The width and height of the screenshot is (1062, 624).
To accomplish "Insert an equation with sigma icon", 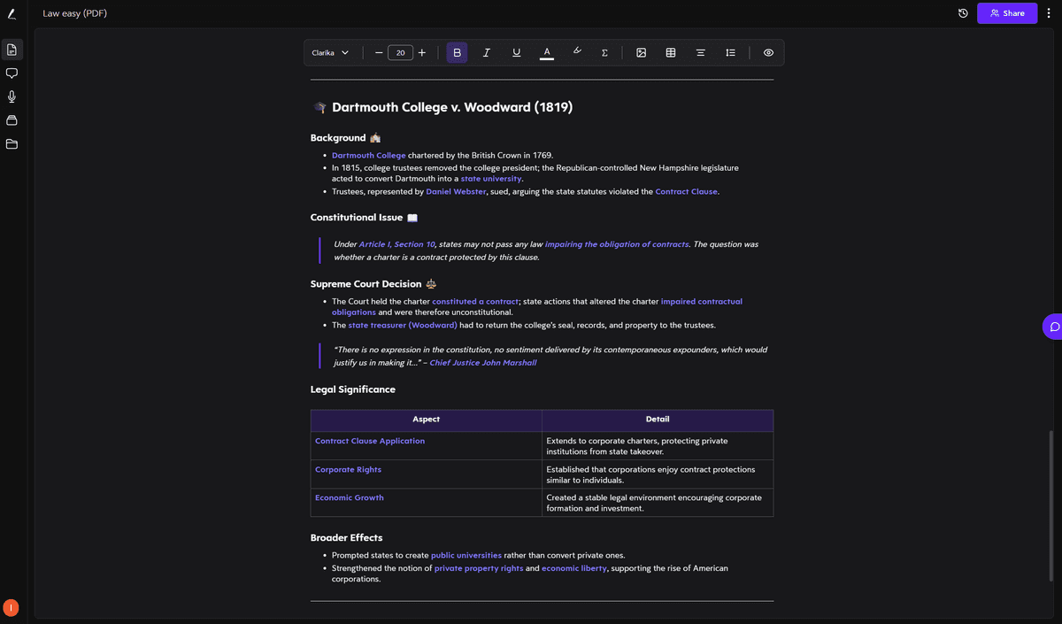I will click(x=604, y=52).
